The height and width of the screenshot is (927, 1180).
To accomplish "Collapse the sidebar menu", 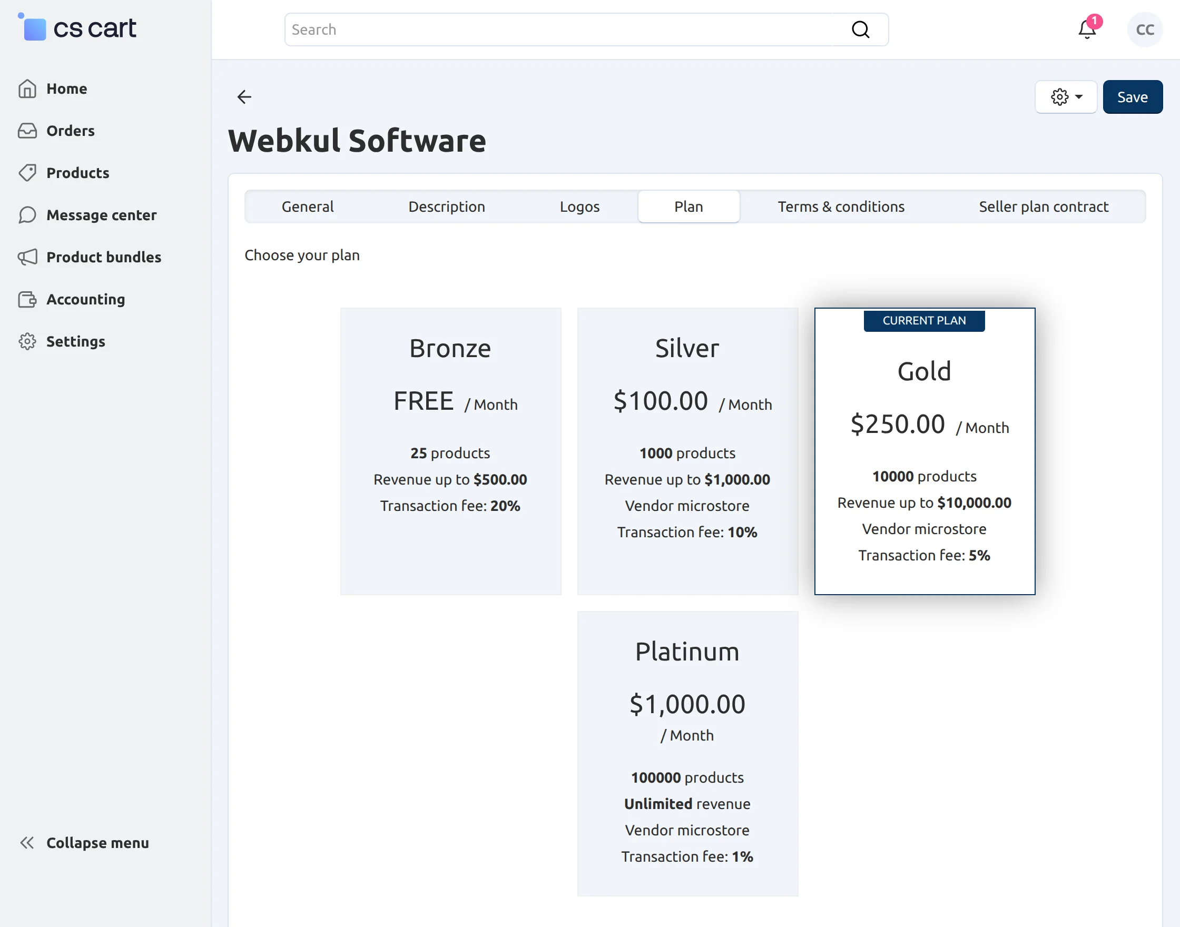I will (84, 842).
